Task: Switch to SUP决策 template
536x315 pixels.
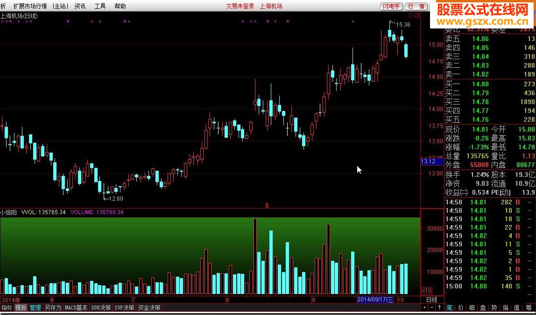Action: [124, 308]
